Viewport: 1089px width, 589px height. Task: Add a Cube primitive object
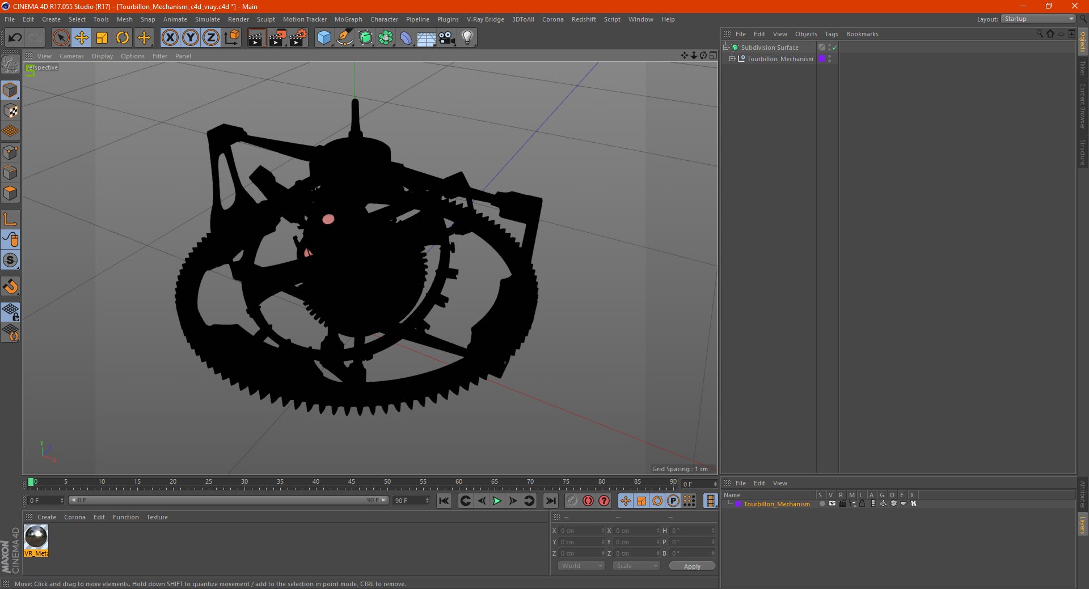[x=324, y=38]
